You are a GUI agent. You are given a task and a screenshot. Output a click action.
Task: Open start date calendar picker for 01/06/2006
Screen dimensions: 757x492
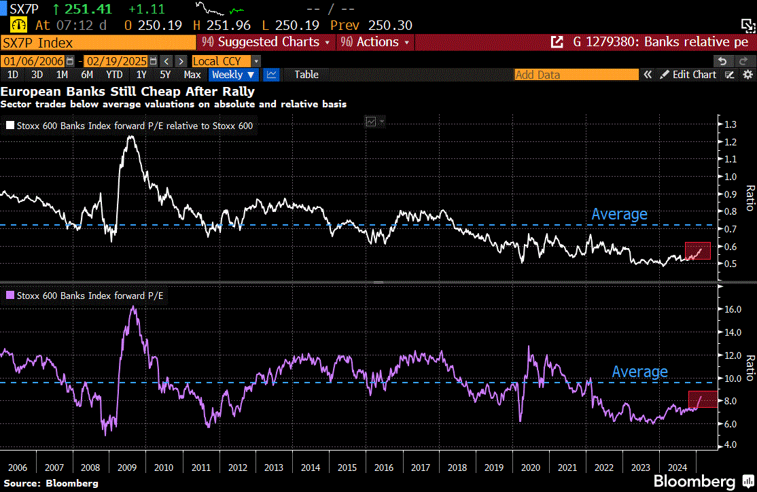pos(71,61)
